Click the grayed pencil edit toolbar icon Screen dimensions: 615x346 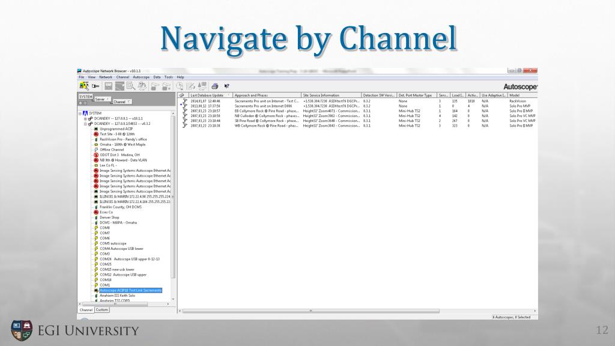pyautogui.click(x=191, y=86)
